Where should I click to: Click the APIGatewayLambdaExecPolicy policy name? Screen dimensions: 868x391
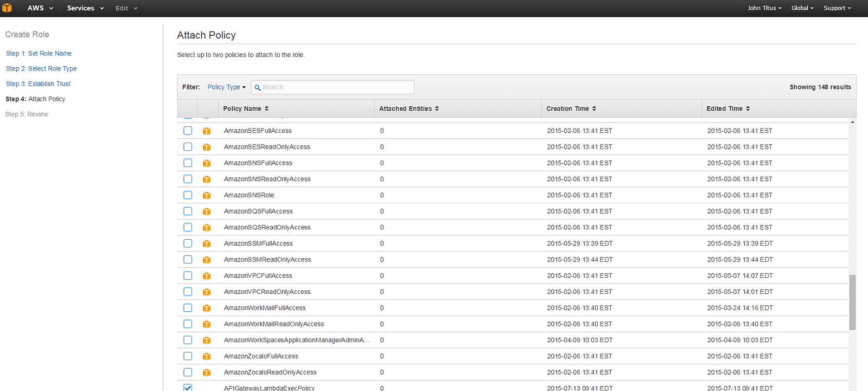(x=269, y=388)
